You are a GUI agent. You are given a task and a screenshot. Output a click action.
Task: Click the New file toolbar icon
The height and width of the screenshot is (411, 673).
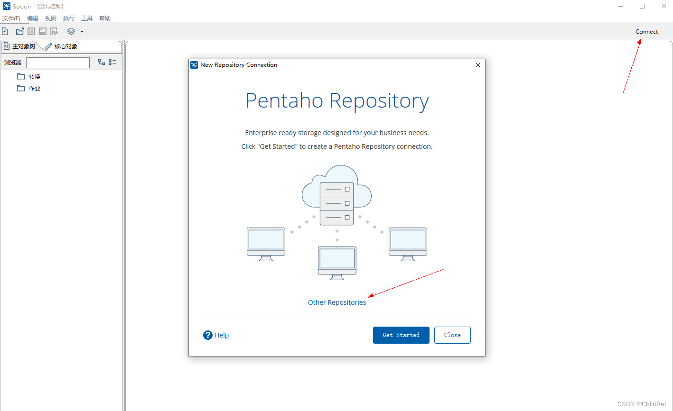pos(5,31)
